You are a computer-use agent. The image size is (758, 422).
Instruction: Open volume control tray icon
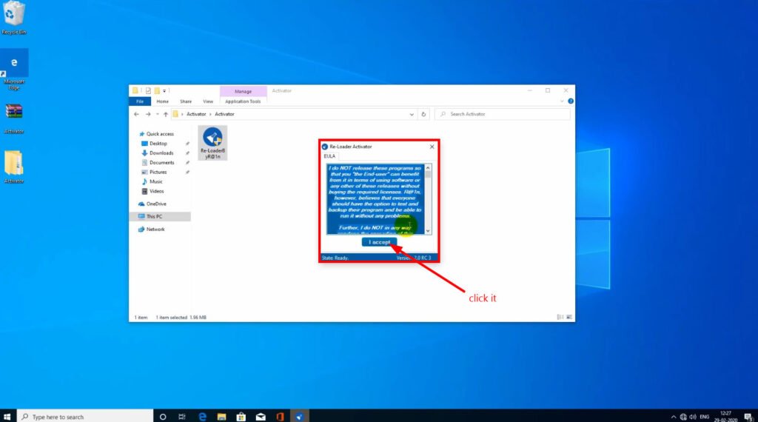[x=693, y=417]
